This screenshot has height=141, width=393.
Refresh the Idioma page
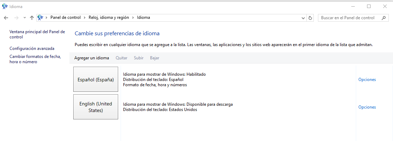(x=310, y=18)
